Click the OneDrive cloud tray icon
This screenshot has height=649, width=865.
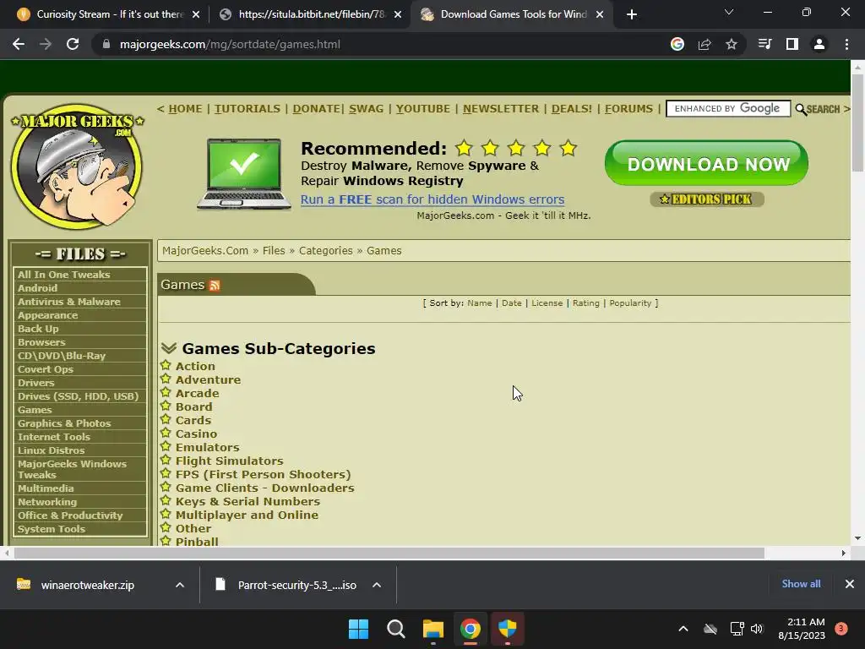click(710, 629)
